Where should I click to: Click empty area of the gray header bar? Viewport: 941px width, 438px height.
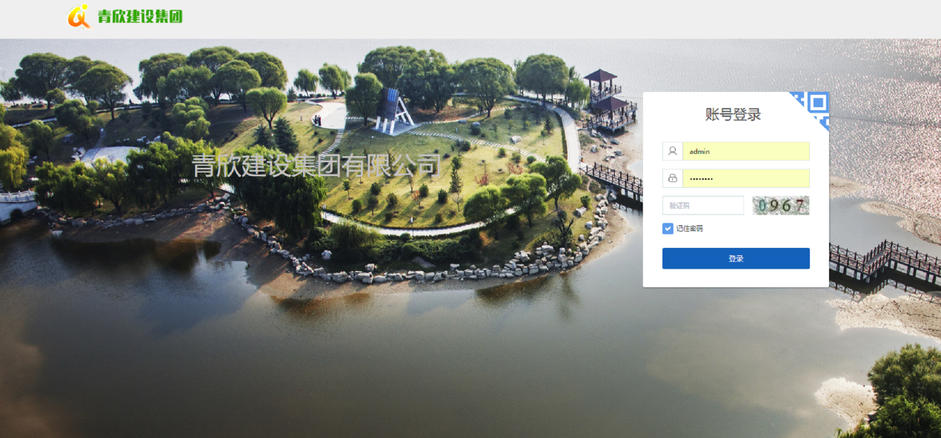(x=519, y=18)
